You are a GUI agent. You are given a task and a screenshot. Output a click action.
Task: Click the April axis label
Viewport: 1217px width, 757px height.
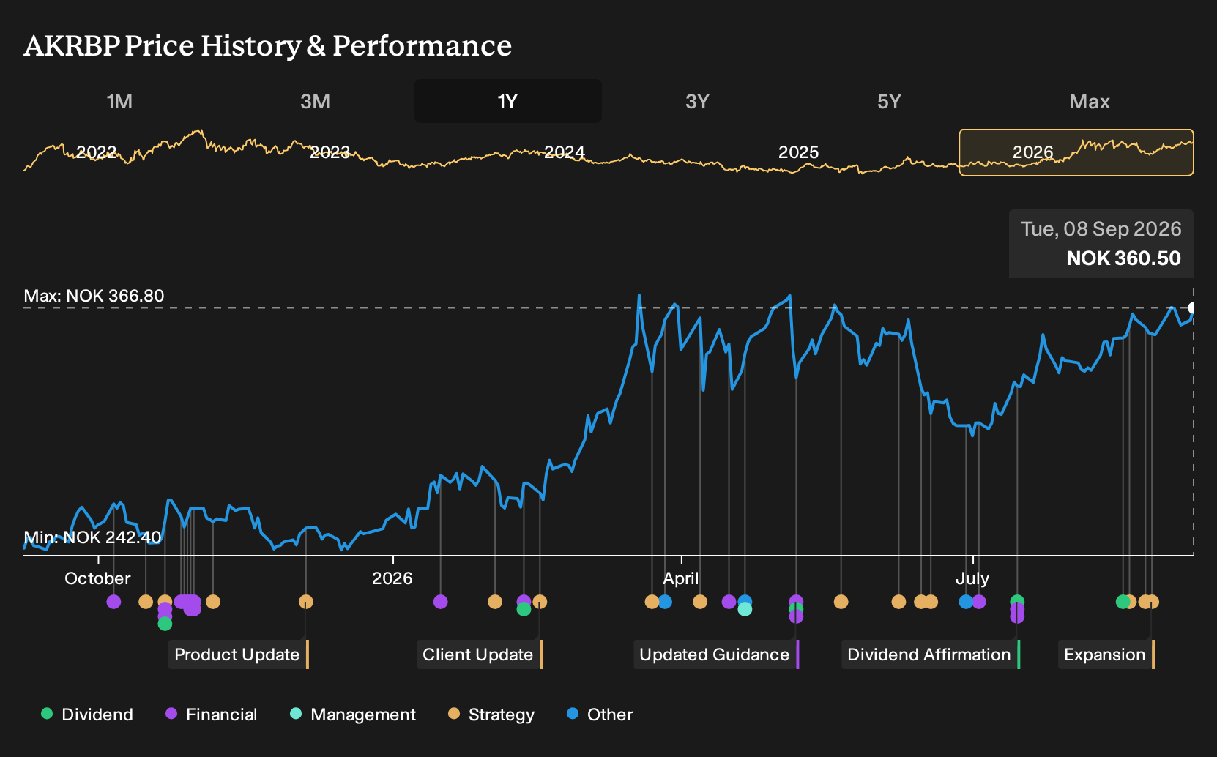(x=681, y=578)
